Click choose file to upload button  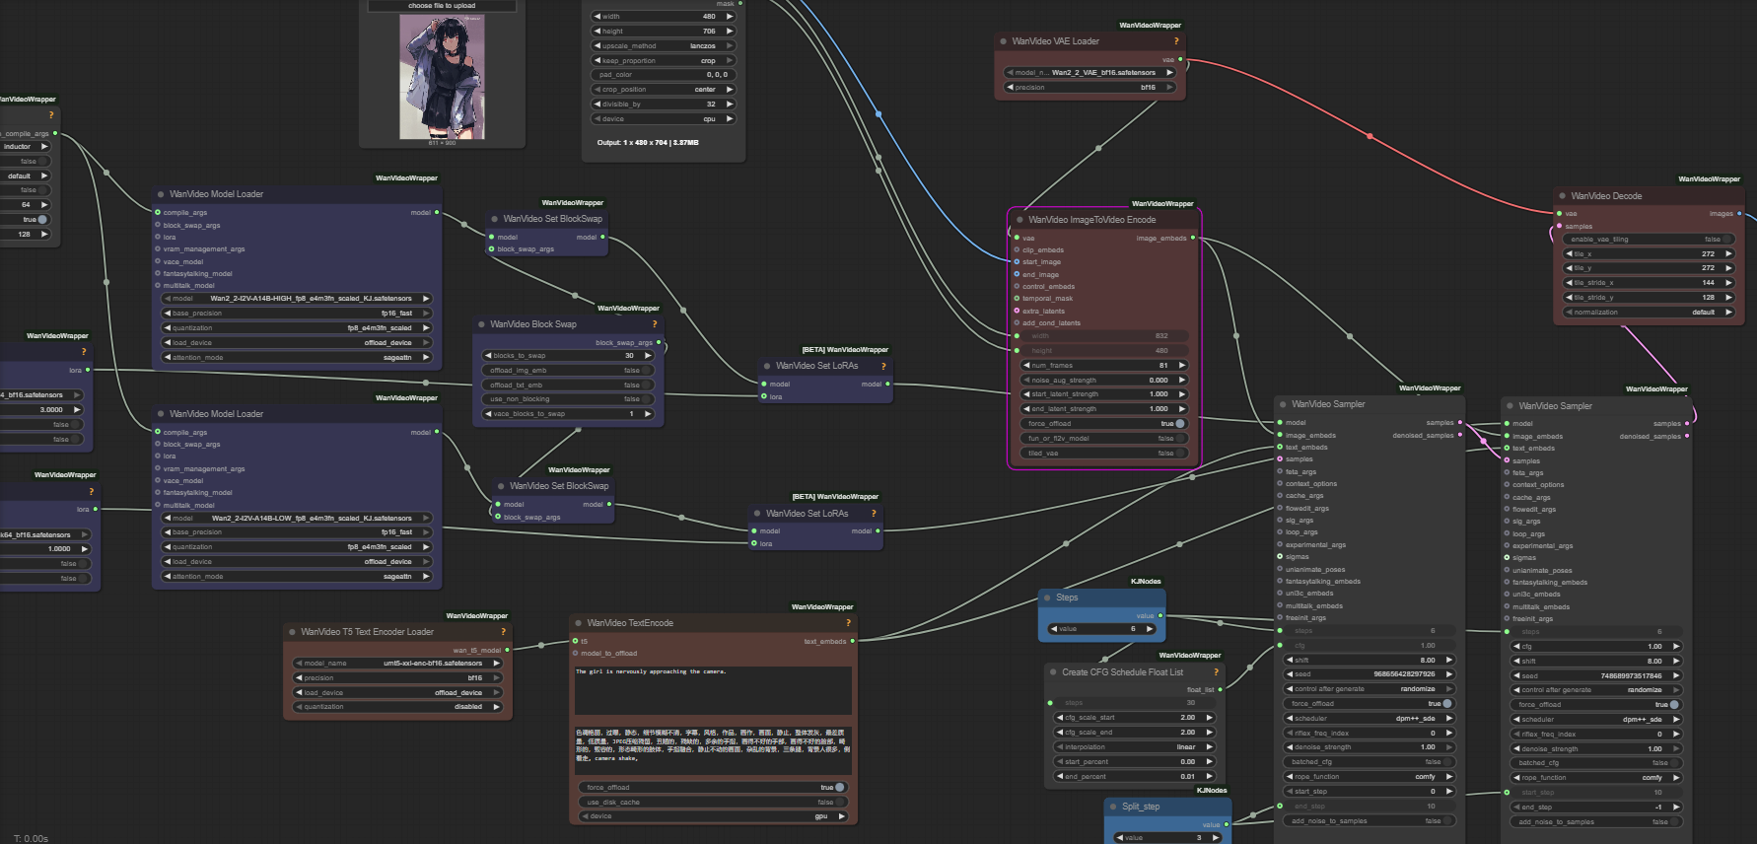pyautogui.click(x=442, y=6)
